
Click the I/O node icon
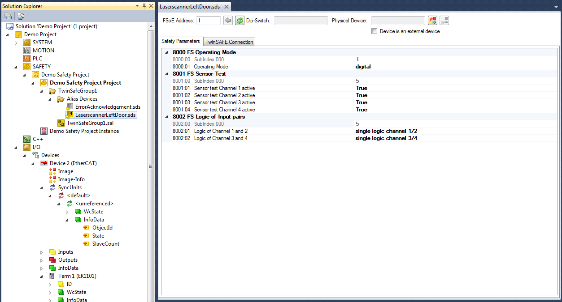click(x=27, y=147)
